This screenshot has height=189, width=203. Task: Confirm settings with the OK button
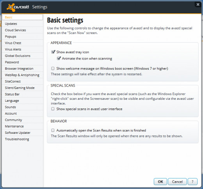[160, 182]
